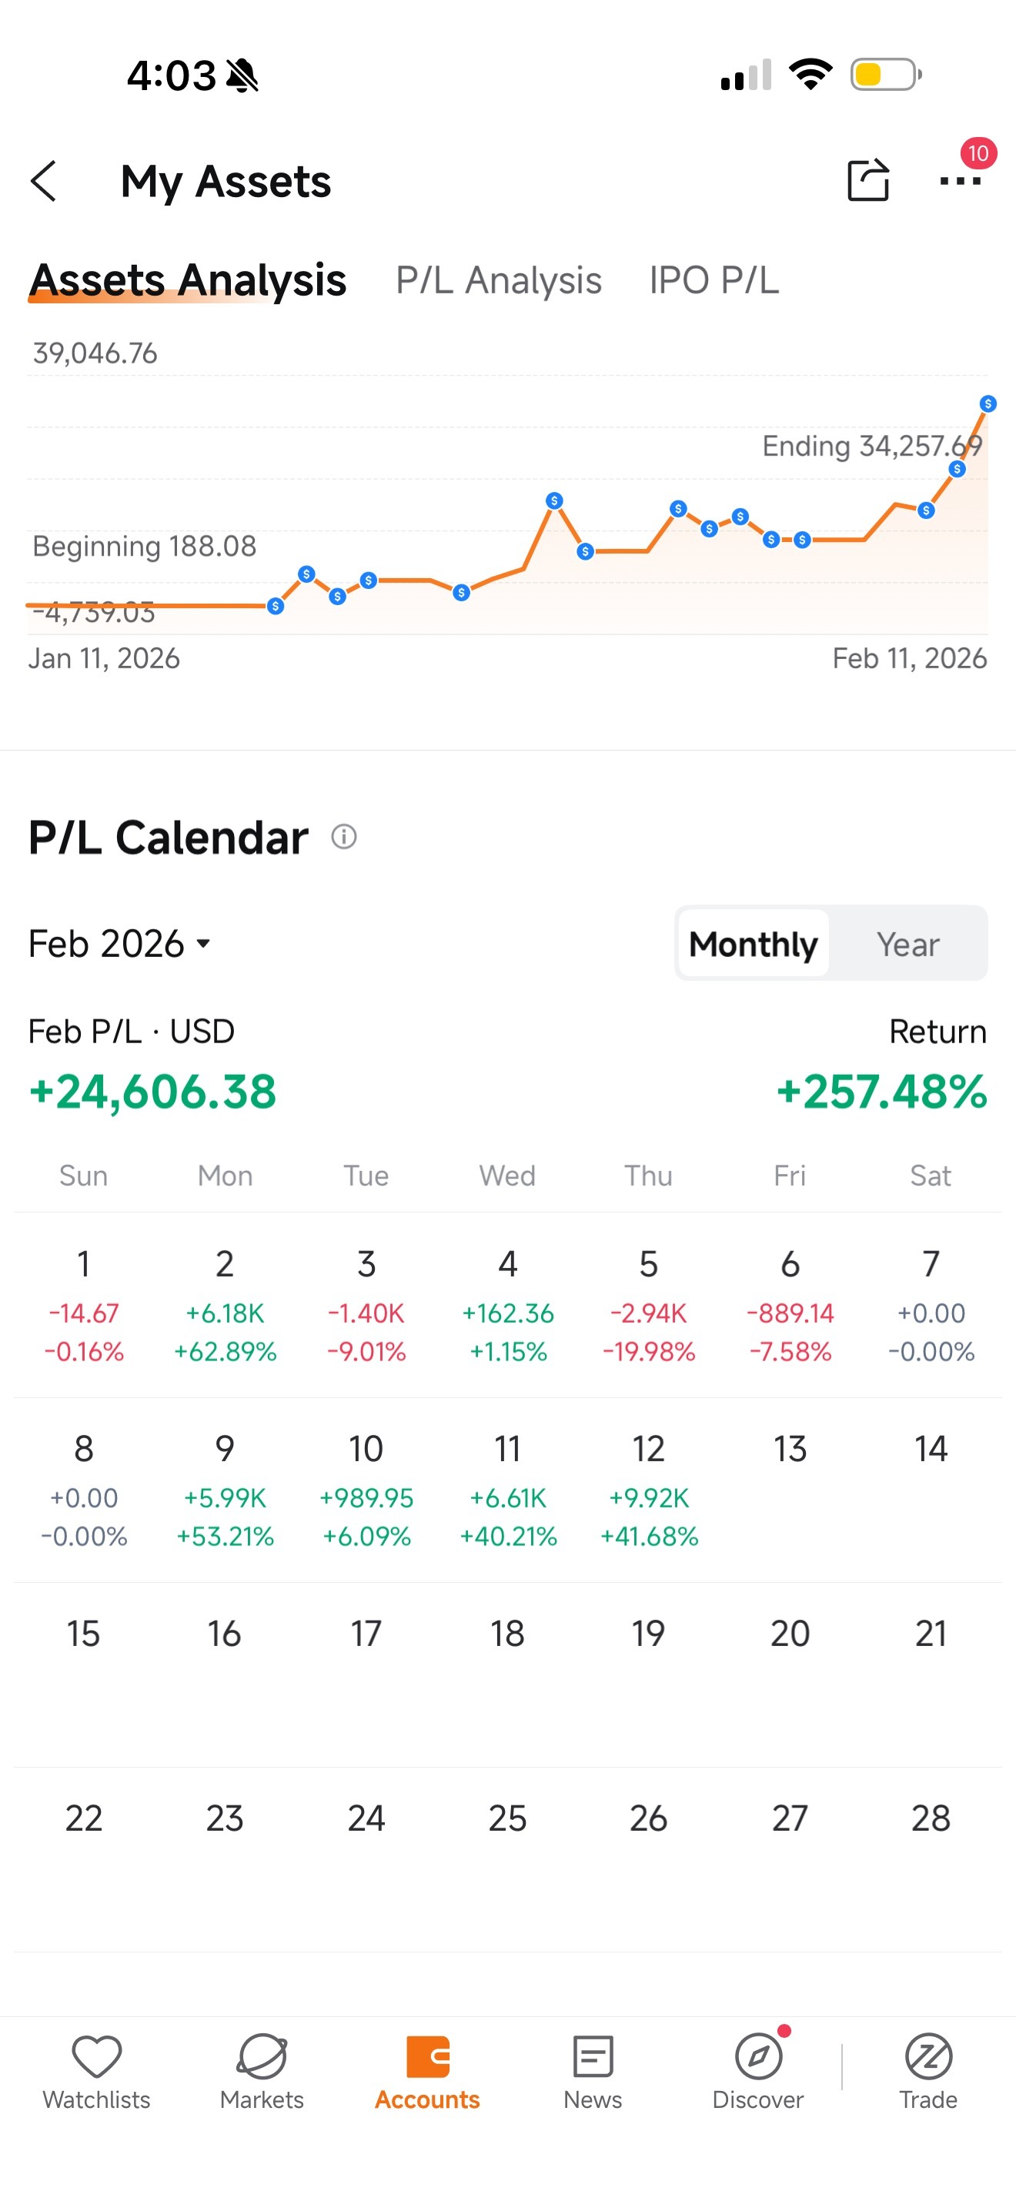Select February 9 in the calendar
1016x2208 pixels.
pyautogui.click(x=225, y=1491)
